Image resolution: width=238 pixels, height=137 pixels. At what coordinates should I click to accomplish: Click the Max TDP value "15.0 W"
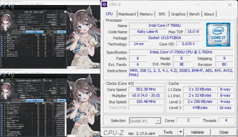193,32
